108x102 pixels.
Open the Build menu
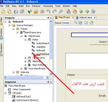[x=21, y=6]
